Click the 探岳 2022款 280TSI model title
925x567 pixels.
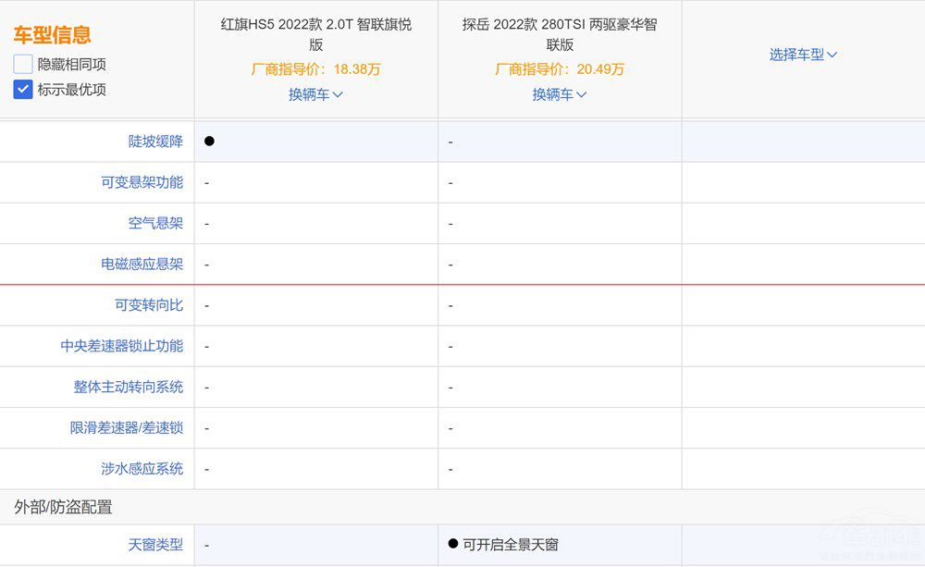point(560,34)
